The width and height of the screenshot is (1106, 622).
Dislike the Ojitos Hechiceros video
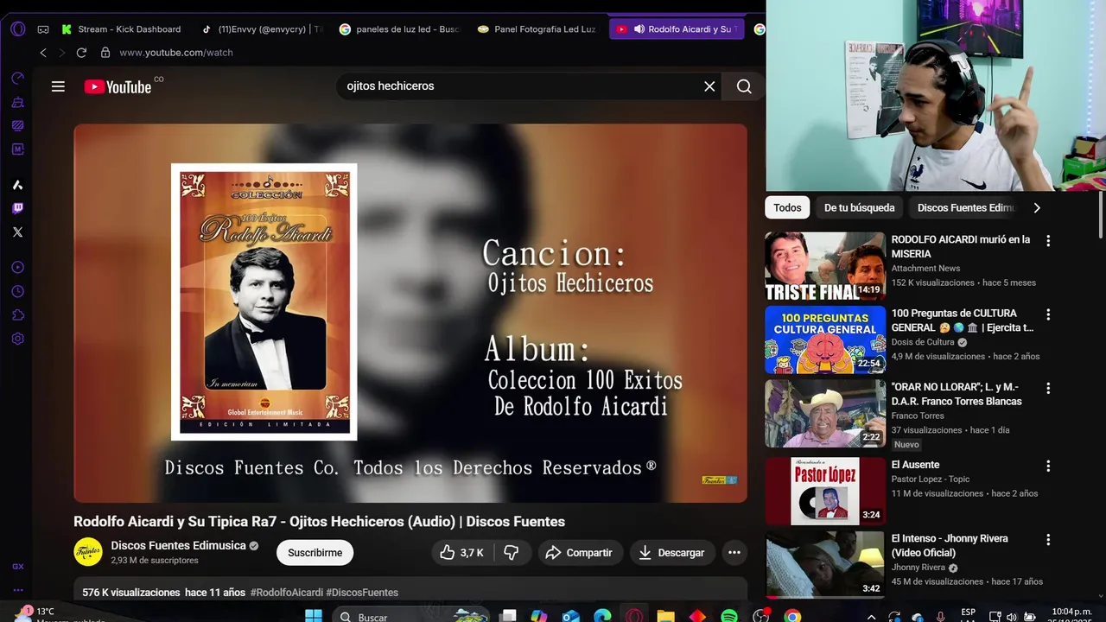(511, 553)
